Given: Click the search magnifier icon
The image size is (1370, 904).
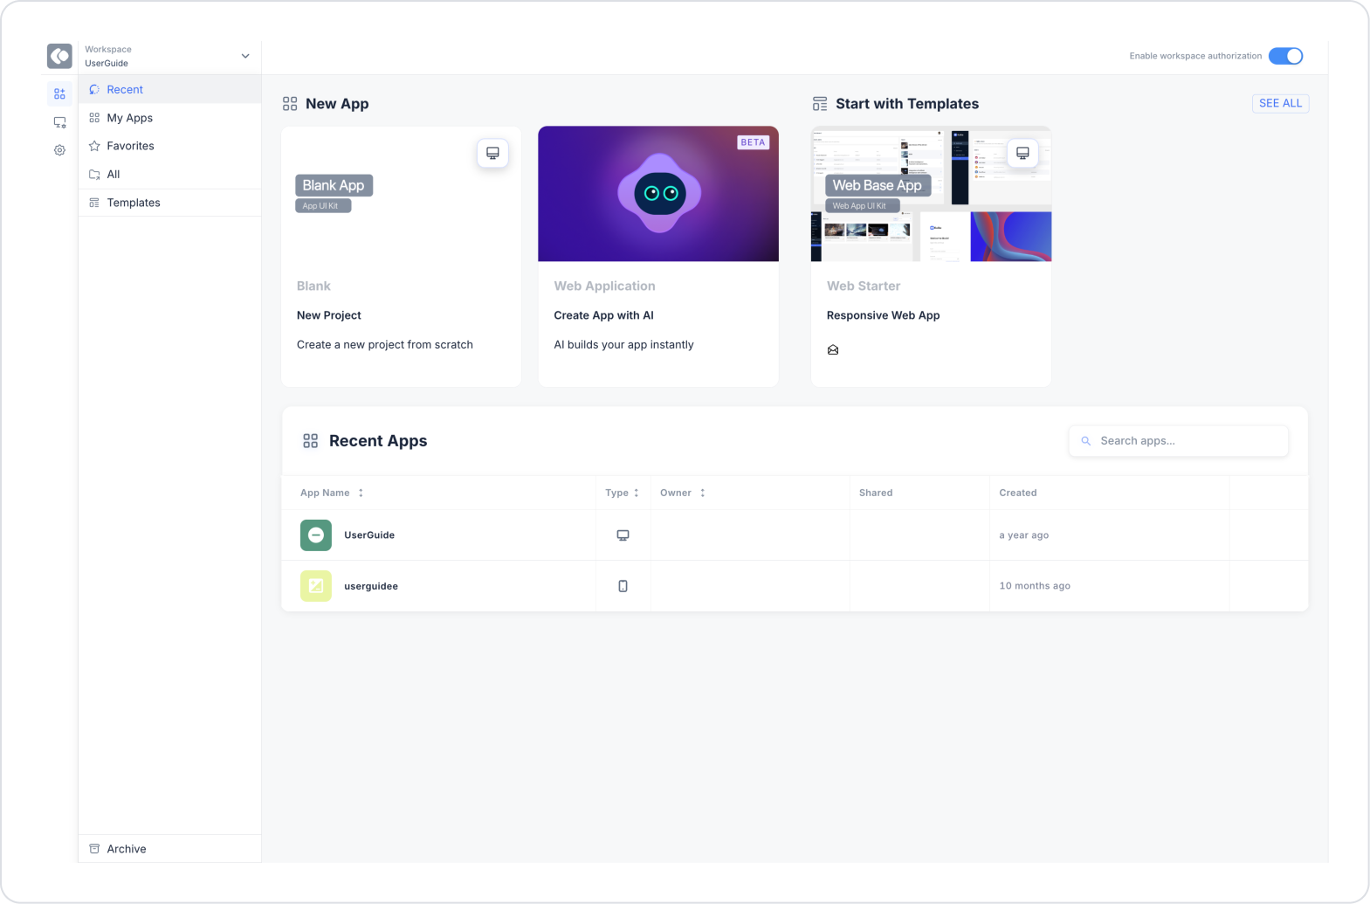Looking at the screenshot, I should [1086, 441].
